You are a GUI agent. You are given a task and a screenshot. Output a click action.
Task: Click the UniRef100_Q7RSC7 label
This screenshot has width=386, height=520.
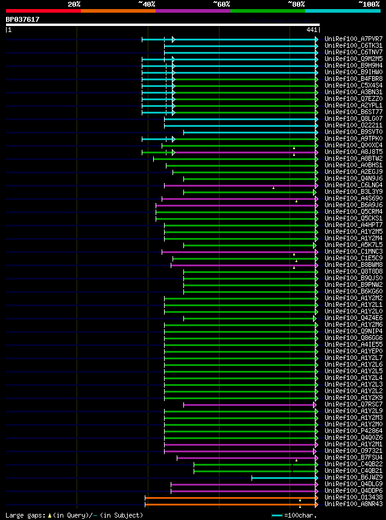(353, 404)
